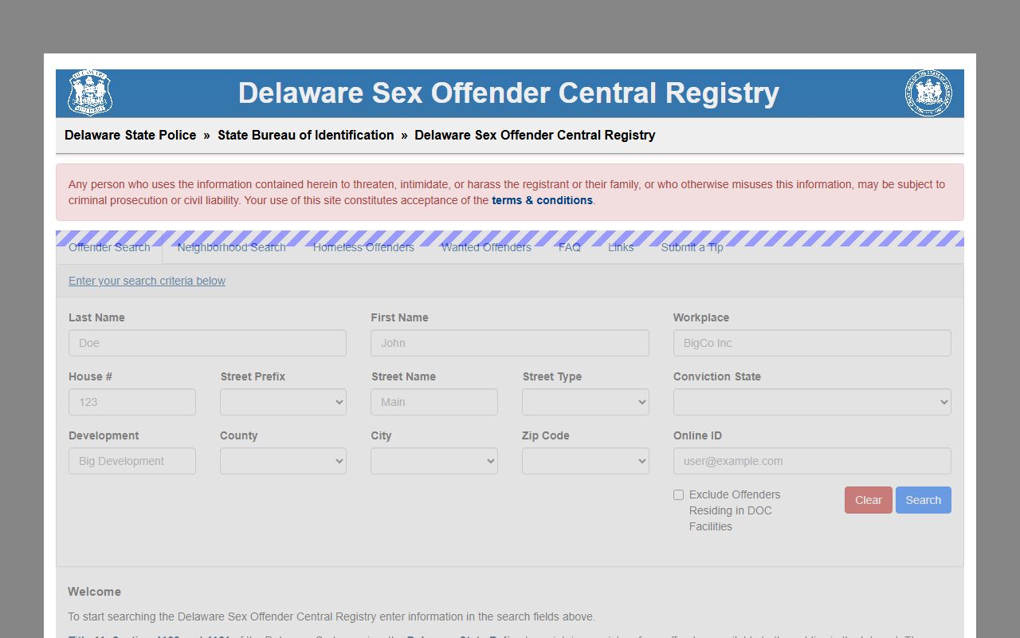Follow the Delaware State Police breadcrumb link
The image size is (1020, 638).
pos(131,135)
